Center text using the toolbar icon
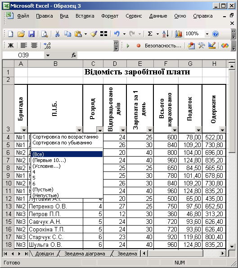 coord(34,46)
